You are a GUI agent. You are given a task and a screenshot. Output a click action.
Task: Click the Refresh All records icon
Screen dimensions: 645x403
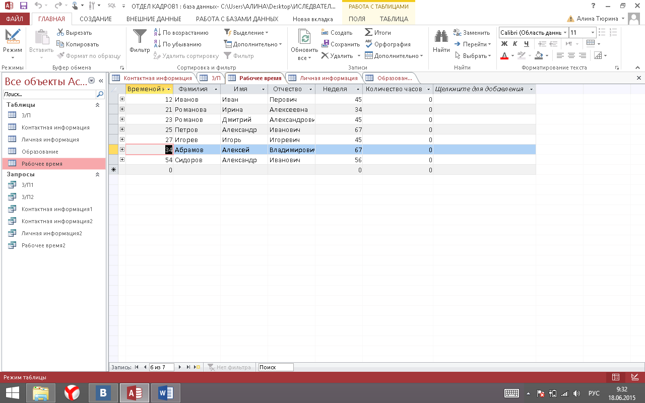(x=304, y=38)
